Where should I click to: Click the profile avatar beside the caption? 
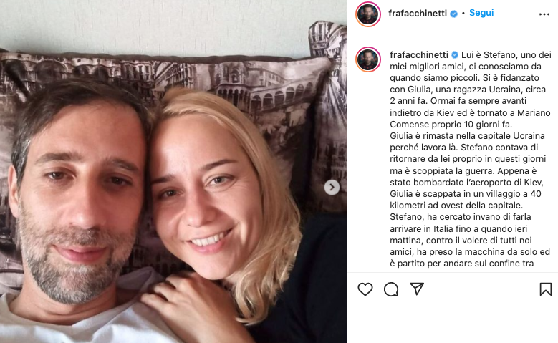click(368, 59)
